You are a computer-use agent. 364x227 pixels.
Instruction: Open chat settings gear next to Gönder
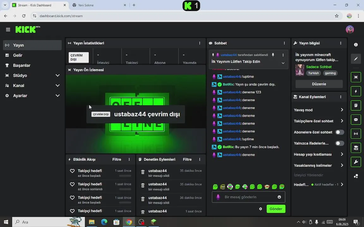260,209
